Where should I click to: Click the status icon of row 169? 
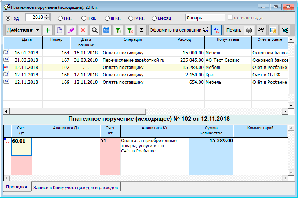point(7,82)
